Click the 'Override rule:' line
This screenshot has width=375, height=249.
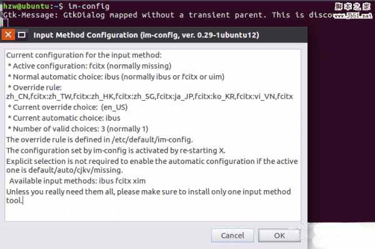pos(34,88)
